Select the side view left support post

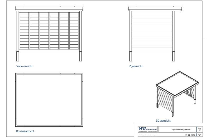130,56
